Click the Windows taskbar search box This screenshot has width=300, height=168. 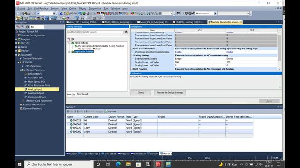[x=59, y=164]
